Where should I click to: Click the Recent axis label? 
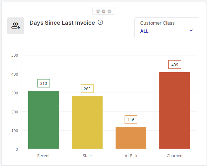[x=43, y=156]
